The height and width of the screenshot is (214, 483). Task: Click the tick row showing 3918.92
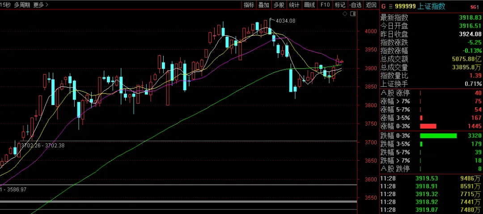pos(431,202)
